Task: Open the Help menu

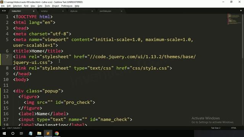Action: click(x=77, y=6)
